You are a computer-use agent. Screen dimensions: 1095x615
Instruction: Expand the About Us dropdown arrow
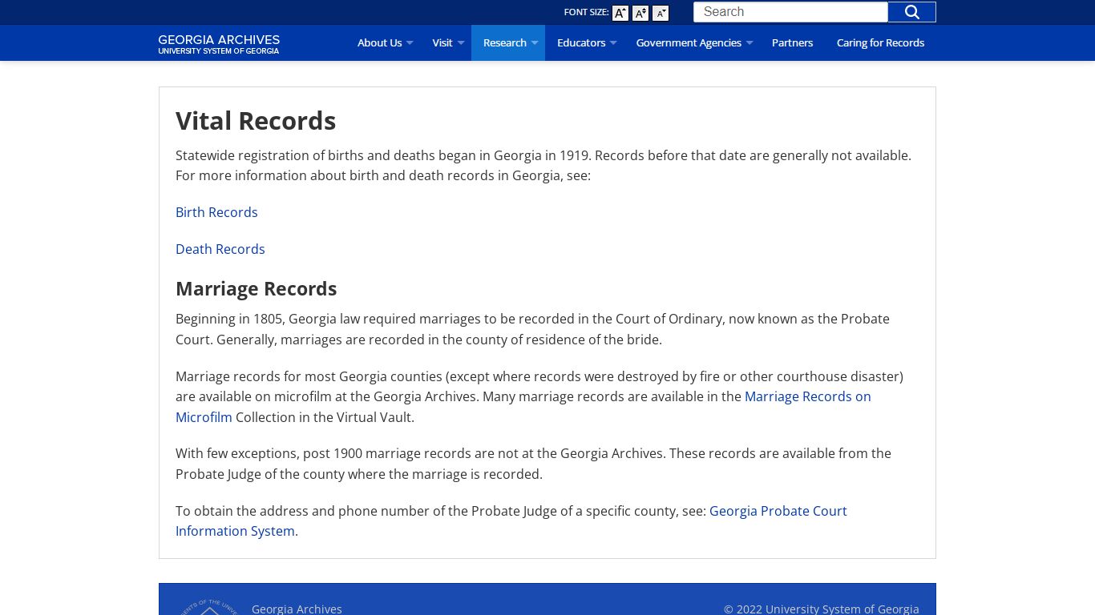point(410,43)
